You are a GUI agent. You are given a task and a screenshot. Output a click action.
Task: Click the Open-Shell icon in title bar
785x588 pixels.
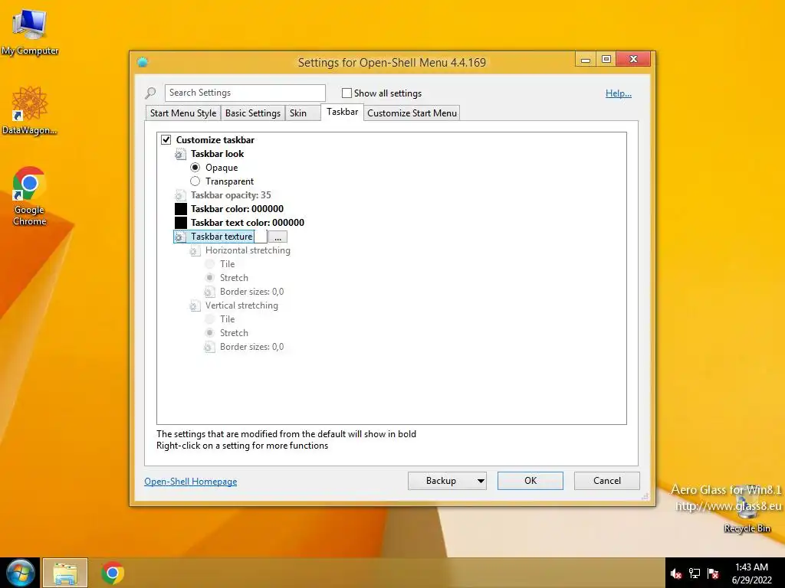coord(143,62)
